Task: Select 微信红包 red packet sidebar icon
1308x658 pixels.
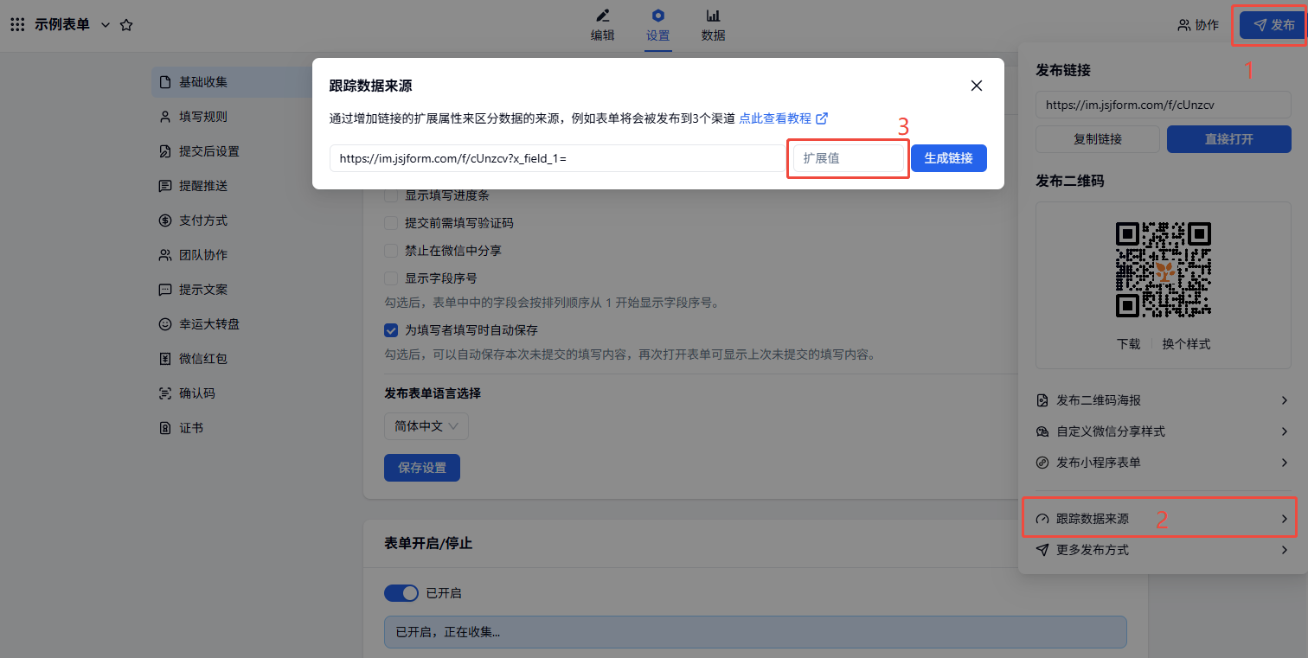Action: click(165, 359)
